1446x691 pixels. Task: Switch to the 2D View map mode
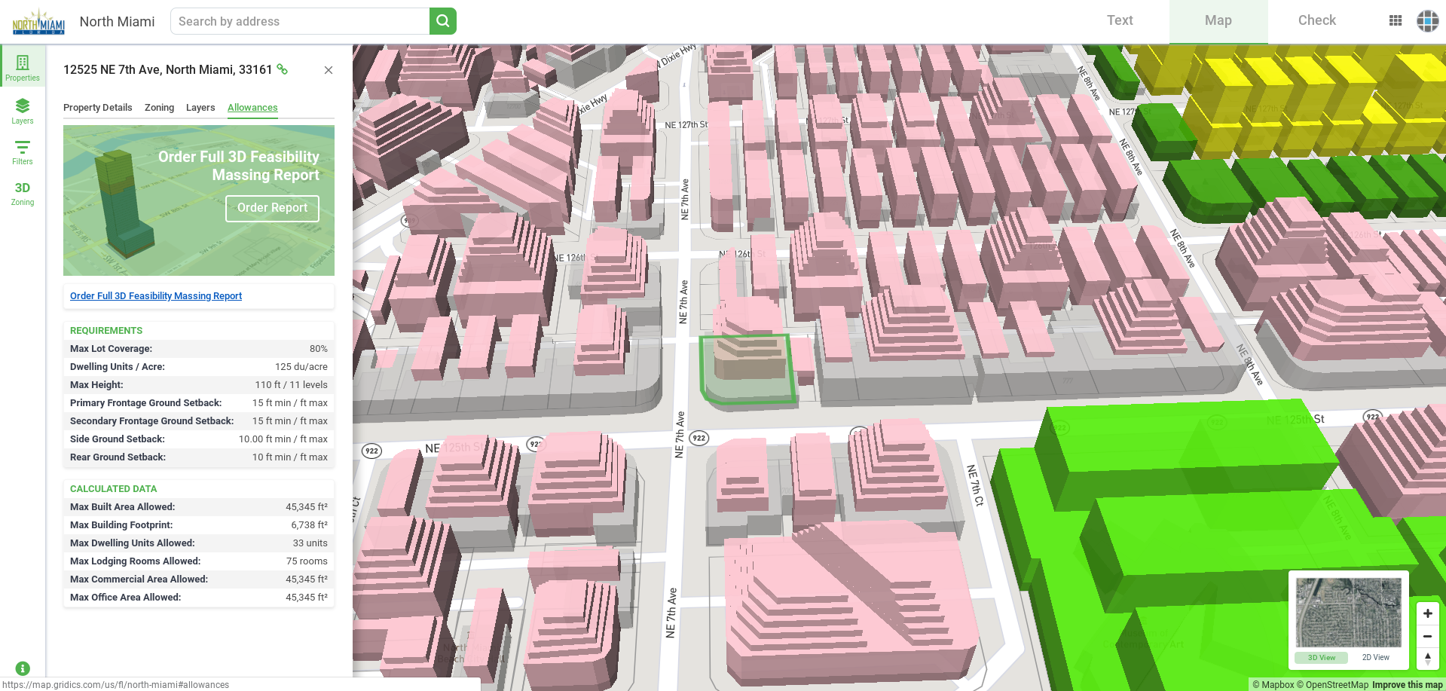click(x=1376, y=658)
